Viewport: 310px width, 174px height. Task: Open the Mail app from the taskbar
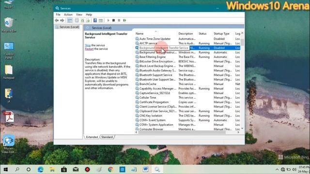[76, 169]
